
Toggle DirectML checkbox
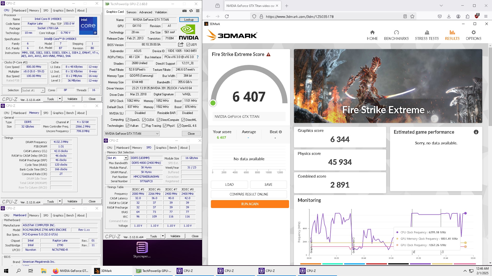(183, 120)
